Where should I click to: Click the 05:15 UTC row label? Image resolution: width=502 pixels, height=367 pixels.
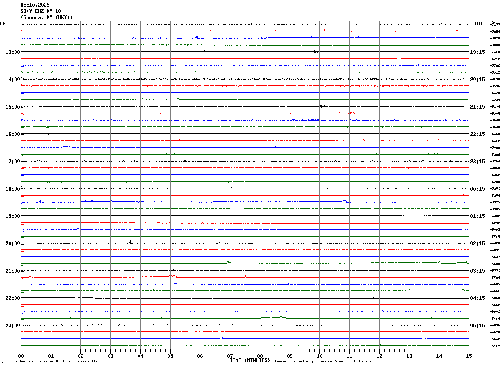[478, 326]
